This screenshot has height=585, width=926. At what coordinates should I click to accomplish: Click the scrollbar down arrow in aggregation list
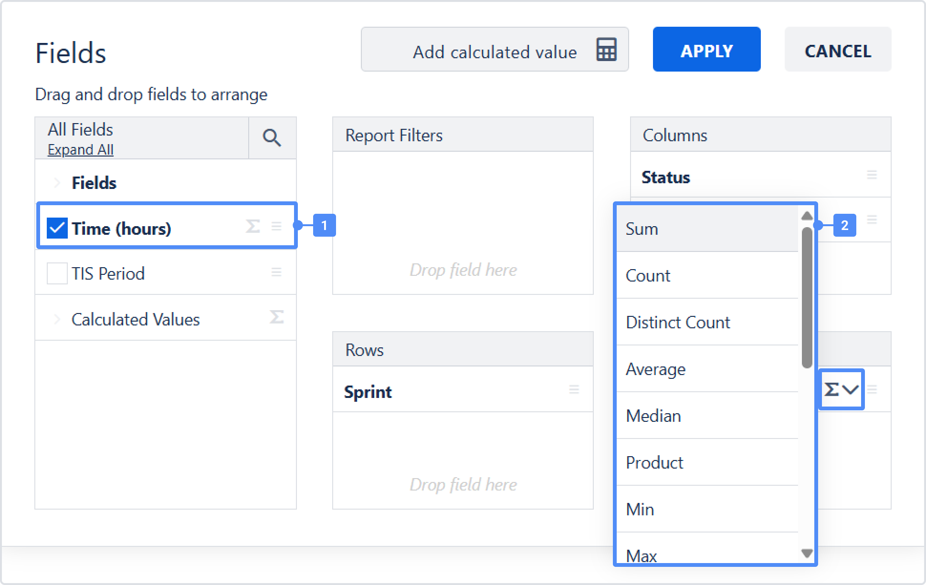click(807, 554)
